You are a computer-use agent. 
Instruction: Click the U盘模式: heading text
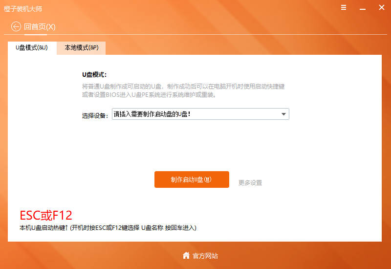tap(94, 75)
